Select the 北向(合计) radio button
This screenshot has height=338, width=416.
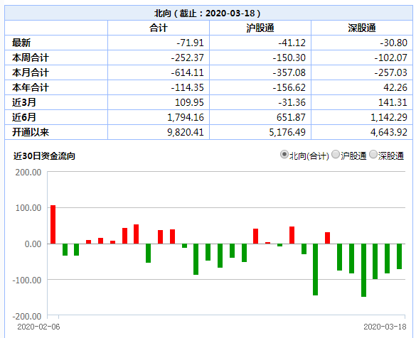click(284, 155)
